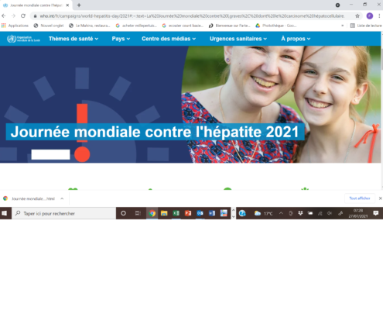Open File Explorer in the taskbar
The width and height of the screenshot is (383, 310).
164,213
